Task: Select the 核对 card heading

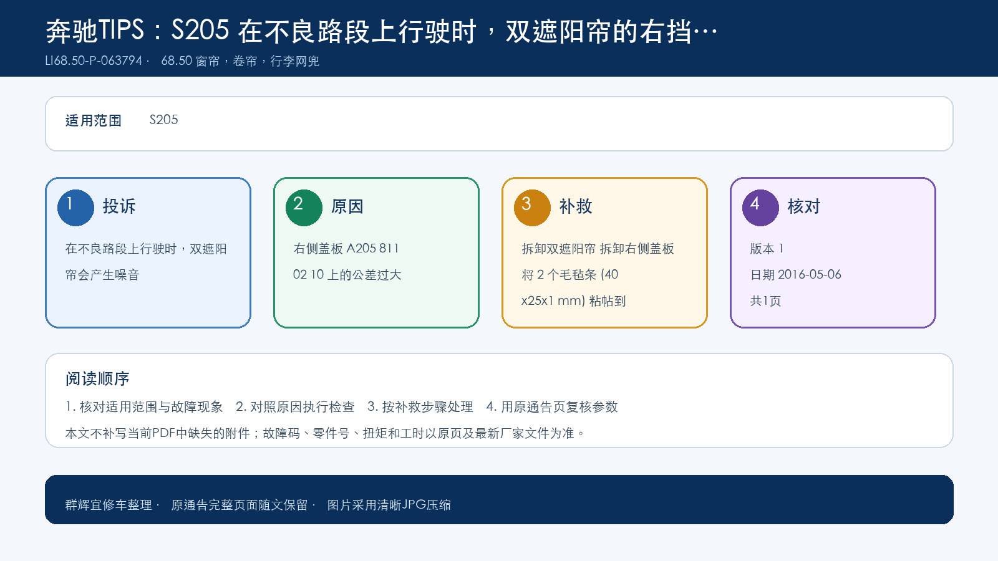Action: coord(804,206)
